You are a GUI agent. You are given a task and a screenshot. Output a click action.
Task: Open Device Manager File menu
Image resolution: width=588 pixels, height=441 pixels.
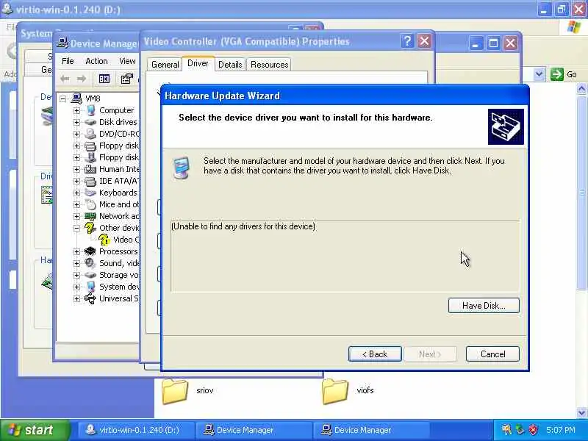[68, 61]
